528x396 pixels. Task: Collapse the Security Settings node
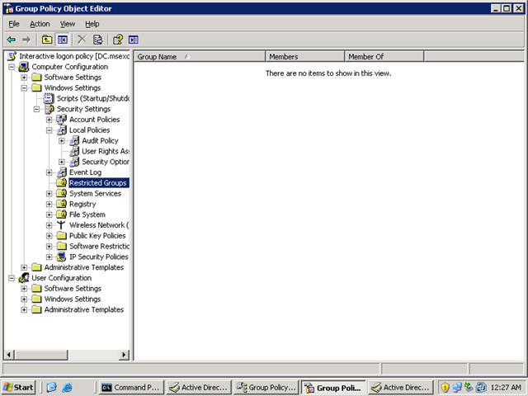36,109
